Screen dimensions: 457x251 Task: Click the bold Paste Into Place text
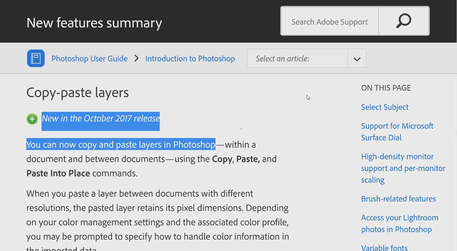58,173
